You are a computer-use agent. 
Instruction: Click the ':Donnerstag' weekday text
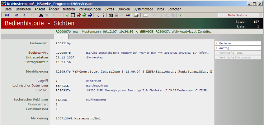point(94,58)
